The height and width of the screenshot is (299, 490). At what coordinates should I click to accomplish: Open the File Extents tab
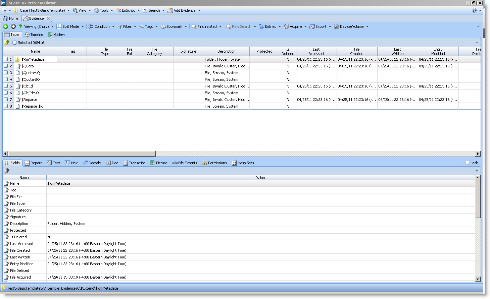coord(185,163)
